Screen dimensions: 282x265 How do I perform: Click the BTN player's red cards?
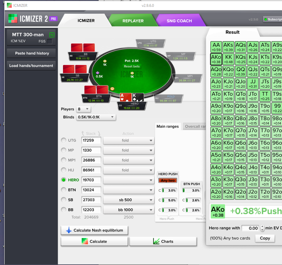(x=96, y=90)
